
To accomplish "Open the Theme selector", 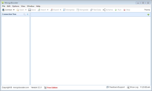I will click(147, 10).
